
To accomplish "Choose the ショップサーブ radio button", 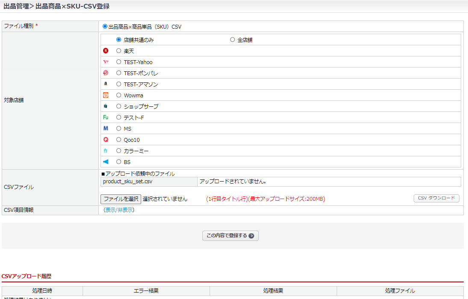I will (119, 106).
